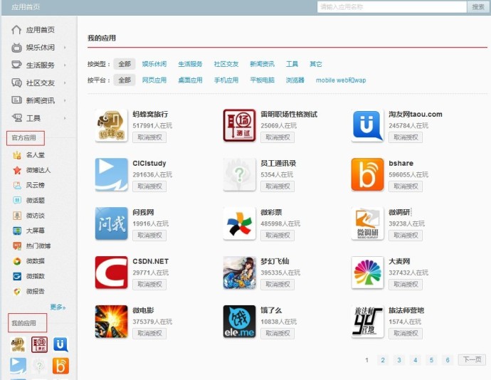Go to page 2
Screen dimensions: 491x380
[x=383, y=360]
